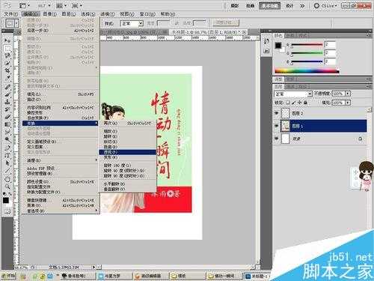Select the Zoom magnifier tool
This screenshot has width=374, height=281.
(x=7, y=187)
